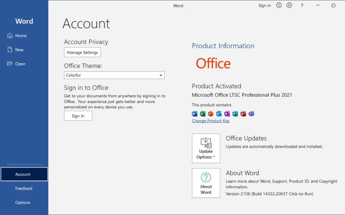Viewport: 345px width, 215px height.
Task: Open the About Word button
Action: pos(206,183)
